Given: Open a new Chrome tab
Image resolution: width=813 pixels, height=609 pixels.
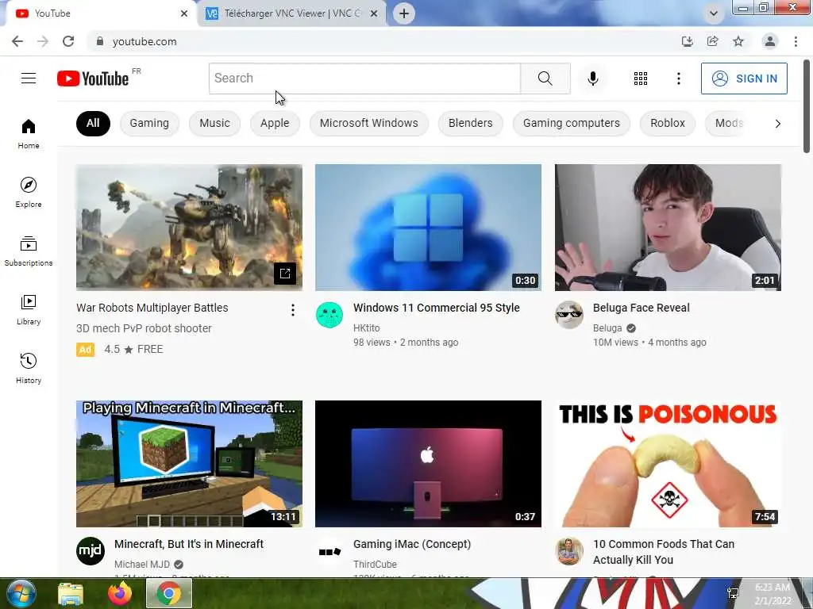Looking at the screenshot, I should click(x=404, y=13).
